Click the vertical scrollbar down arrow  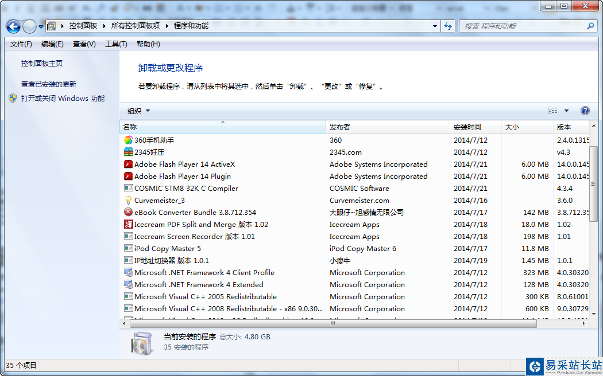(593, 314)
